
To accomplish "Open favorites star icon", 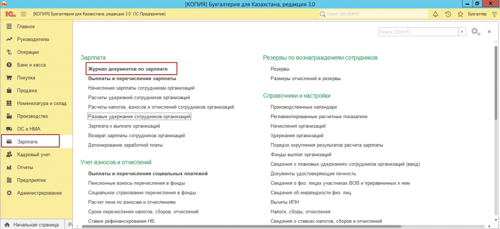I will click(x=460, y=14).
